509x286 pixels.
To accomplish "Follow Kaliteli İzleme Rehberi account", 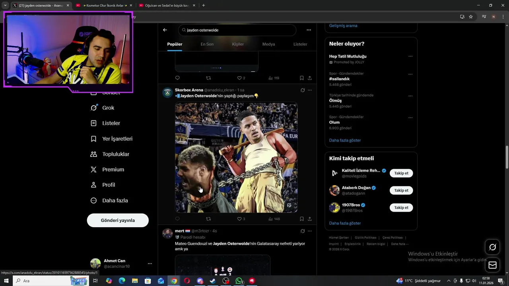I will tap(401, 173).
